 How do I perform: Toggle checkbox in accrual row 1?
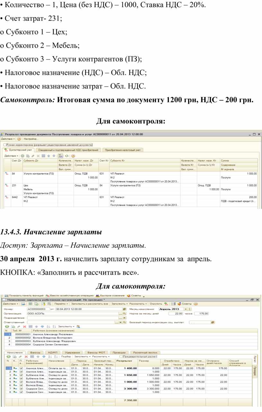[21, 368]
